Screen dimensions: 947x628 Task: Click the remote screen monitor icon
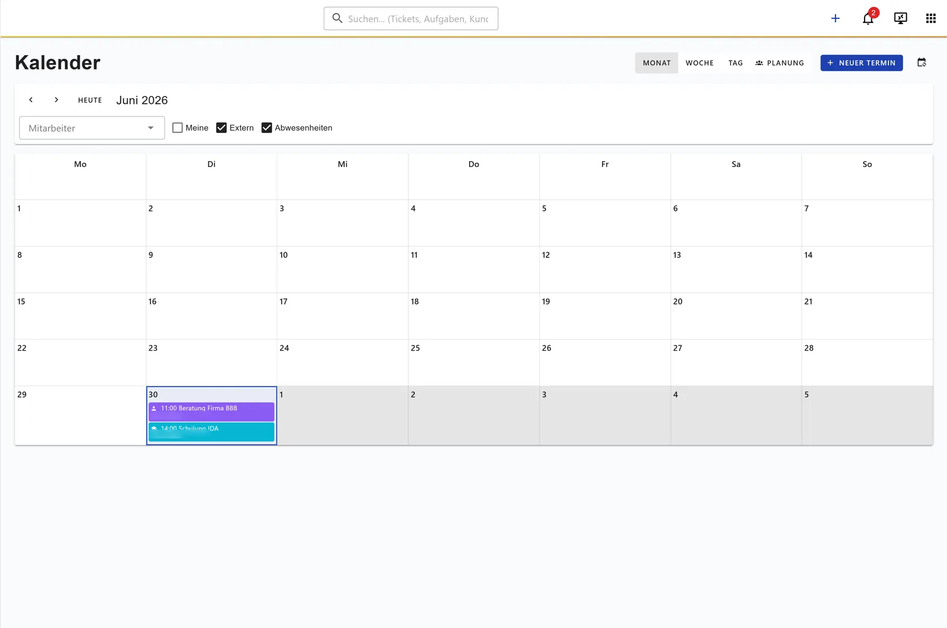click(900, 18)
